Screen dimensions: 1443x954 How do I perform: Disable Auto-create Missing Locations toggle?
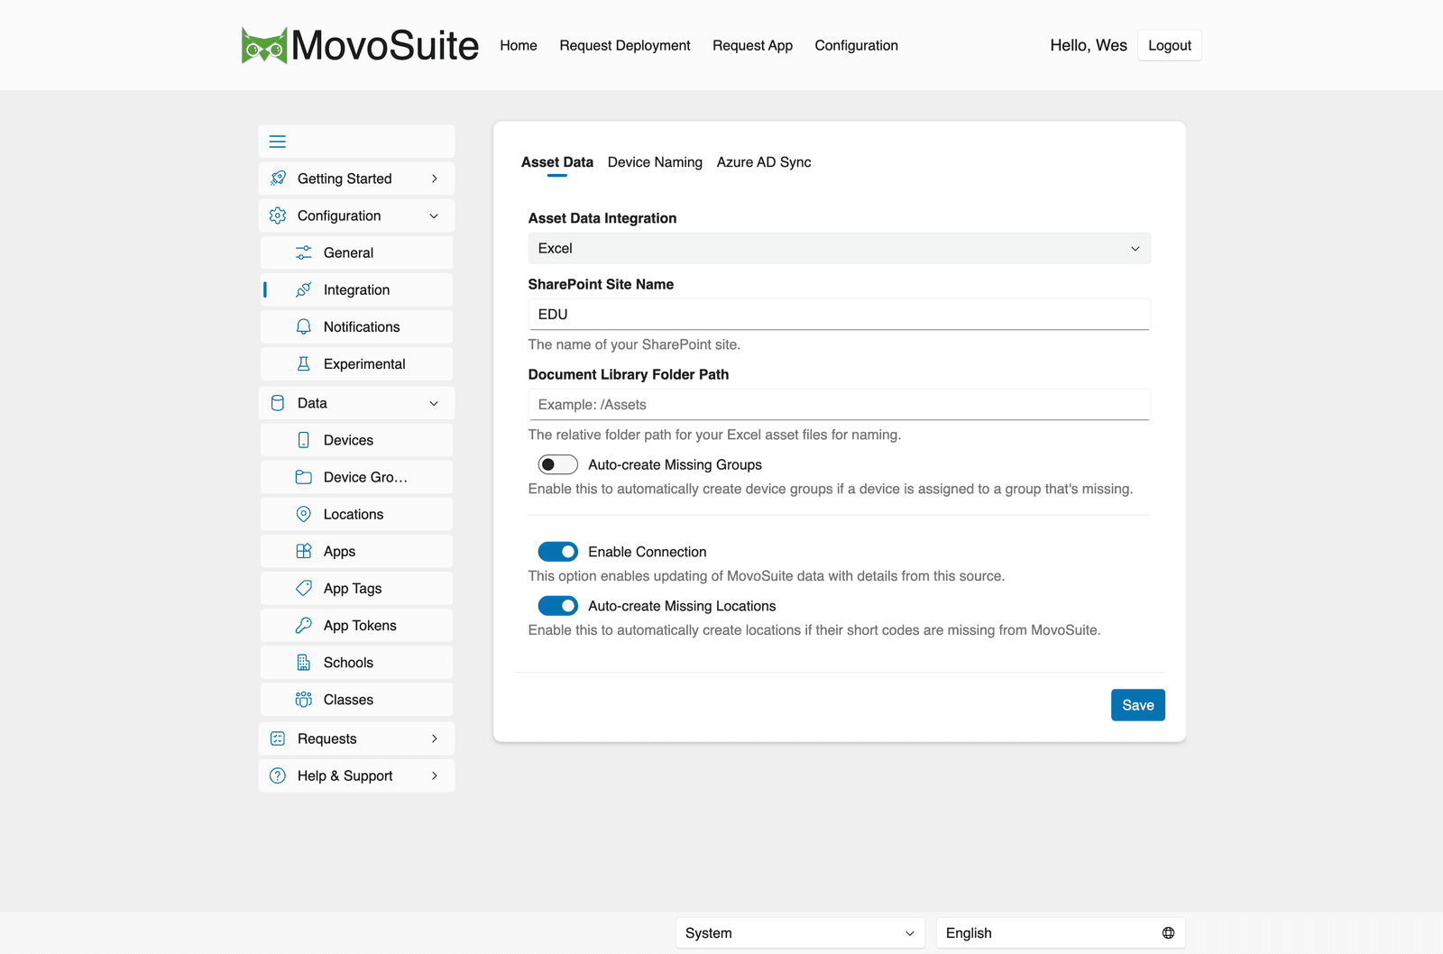pyautogui.click(x=558, y=605)
